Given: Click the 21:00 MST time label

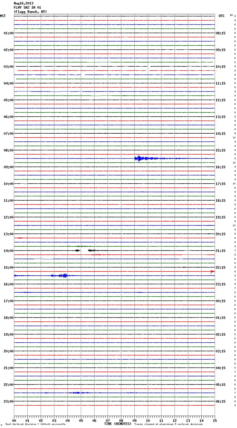Looking at the screenshot, I should coord(8,368).
